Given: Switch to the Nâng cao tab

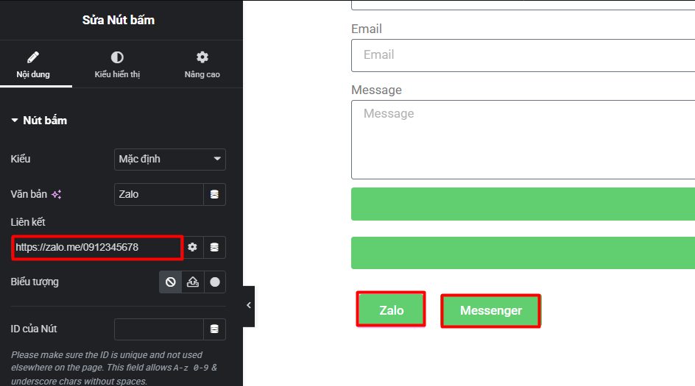Looking at the screenshot, I should pos(202,64).
